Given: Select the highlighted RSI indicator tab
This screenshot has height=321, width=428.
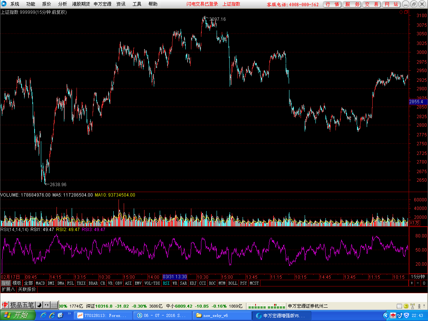Looking at the screenshot, I should coord(166,283).
